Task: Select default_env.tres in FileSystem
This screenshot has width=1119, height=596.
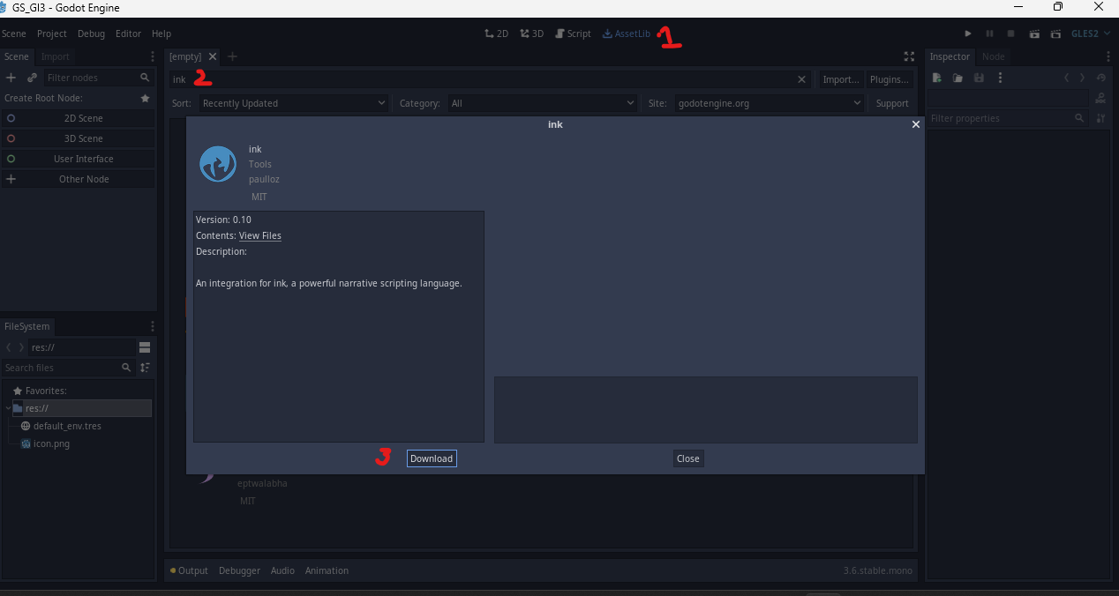Action: click(67, 426)
